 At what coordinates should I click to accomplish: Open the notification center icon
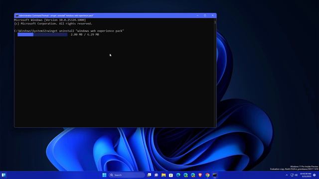tap(315, 175)
